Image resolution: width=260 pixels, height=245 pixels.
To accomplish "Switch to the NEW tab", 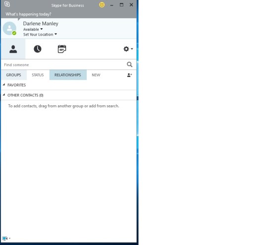I will tap(96, 75).
